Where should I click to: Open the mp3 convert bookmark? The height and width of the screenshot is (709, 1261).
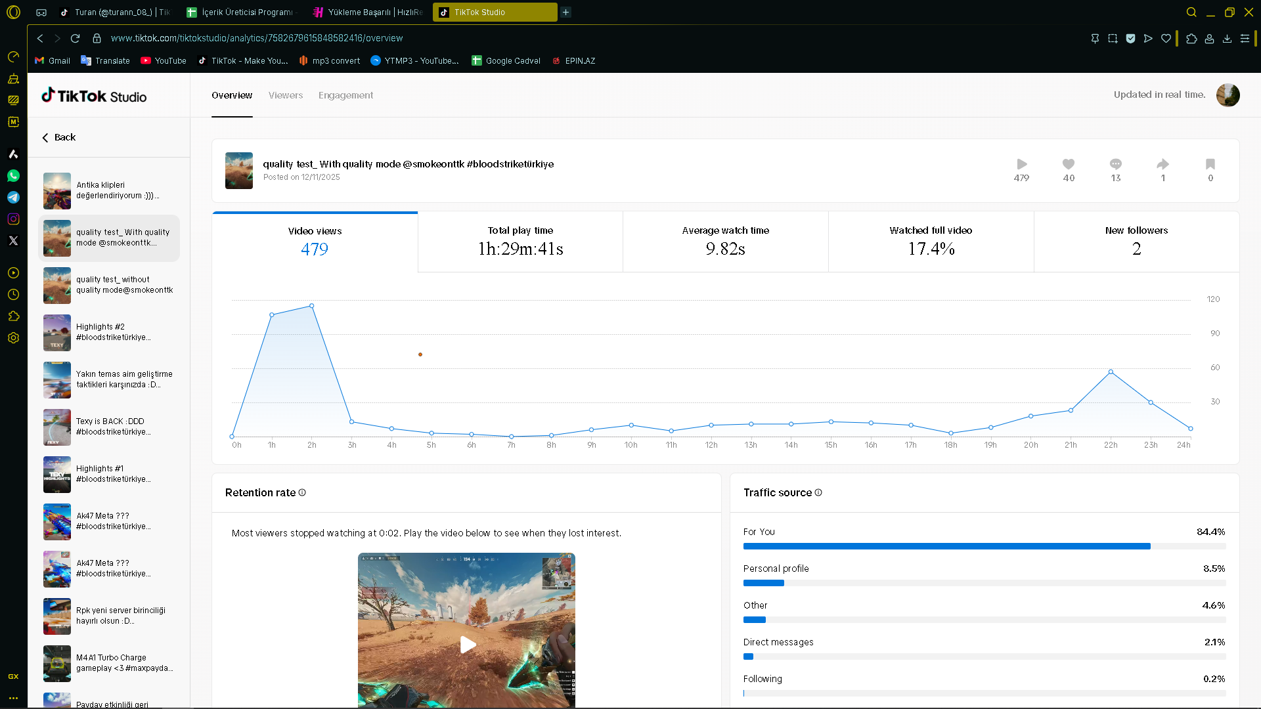coord(329,60)
